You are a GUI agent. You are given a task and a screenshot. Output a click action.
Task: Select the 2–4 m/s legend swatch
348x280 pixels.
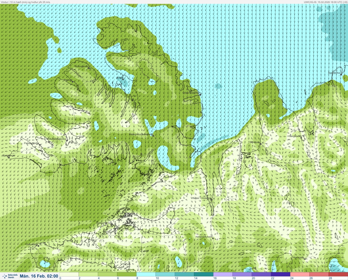[88, 274]
